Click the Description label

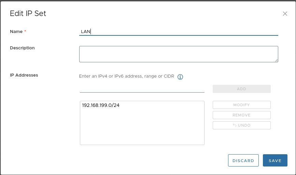click(x=22, y=48)
